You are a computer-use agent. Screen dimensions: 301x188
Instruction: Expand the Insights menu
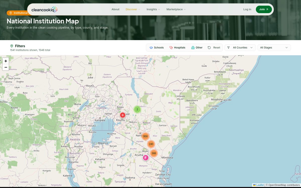(153, 9)
